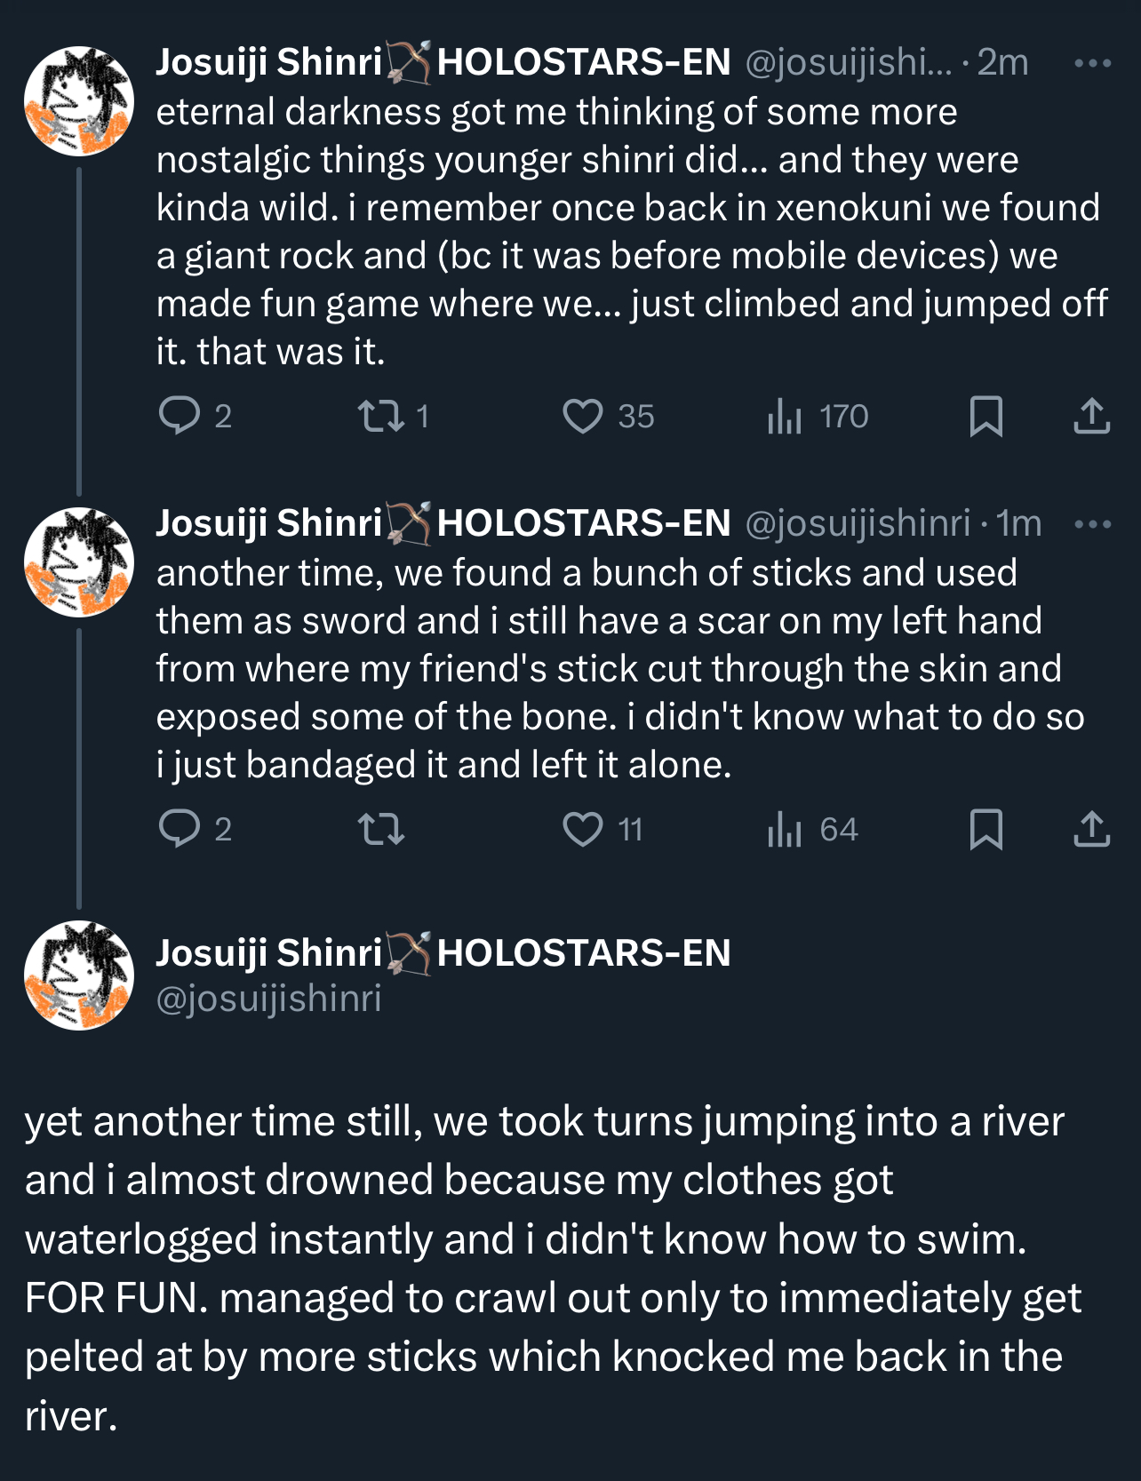Share the giant rock tweet

point(1091,416)
